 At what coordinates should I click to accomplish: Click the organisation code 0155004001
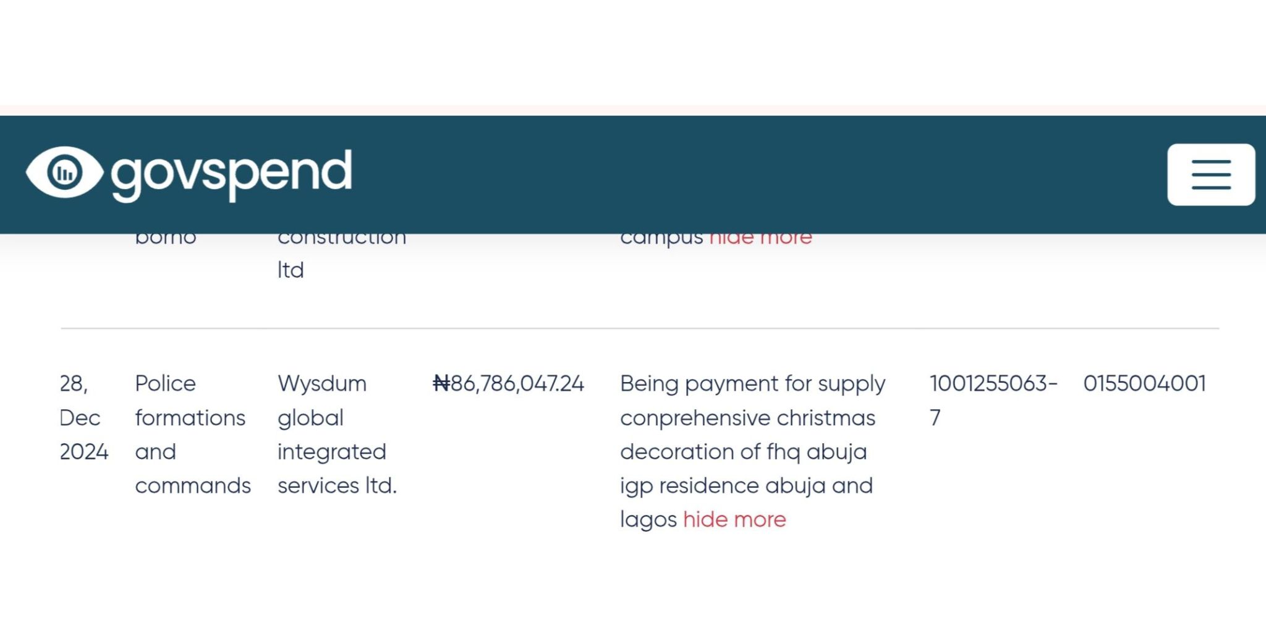tap(1145, 383)
